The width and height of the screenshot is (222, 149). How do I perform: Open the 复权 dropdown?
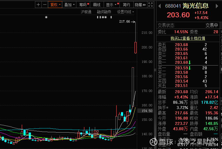point(55,5)
